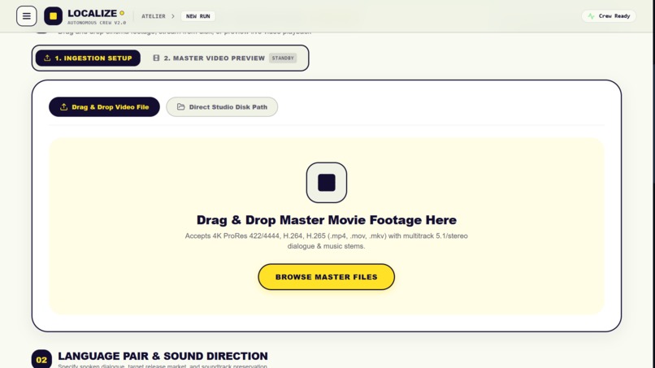
Task: Click the square drop zone icon
Action: [x=326, y=183]
